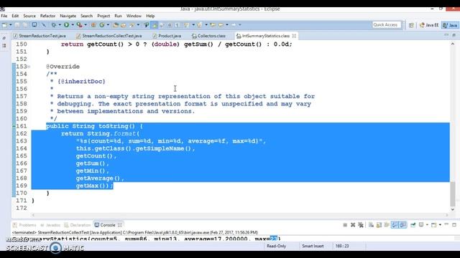Open the Search menu
460x258 pixels.
86,16
